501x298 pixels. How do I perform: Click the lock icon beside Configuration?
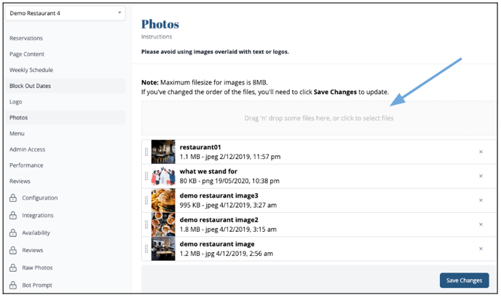click(x=13, y=198)
